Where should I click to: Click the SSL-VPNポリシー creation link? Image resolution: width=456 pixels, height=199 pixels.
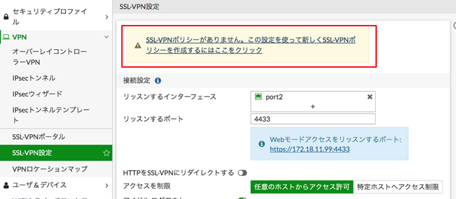[x=251, y=45]
